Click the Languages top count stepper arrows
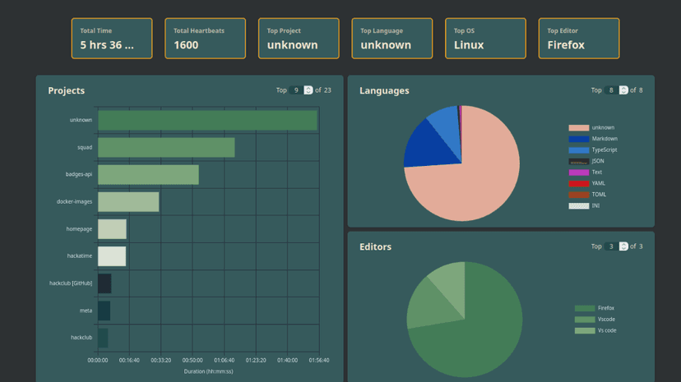 click(623, 90)
